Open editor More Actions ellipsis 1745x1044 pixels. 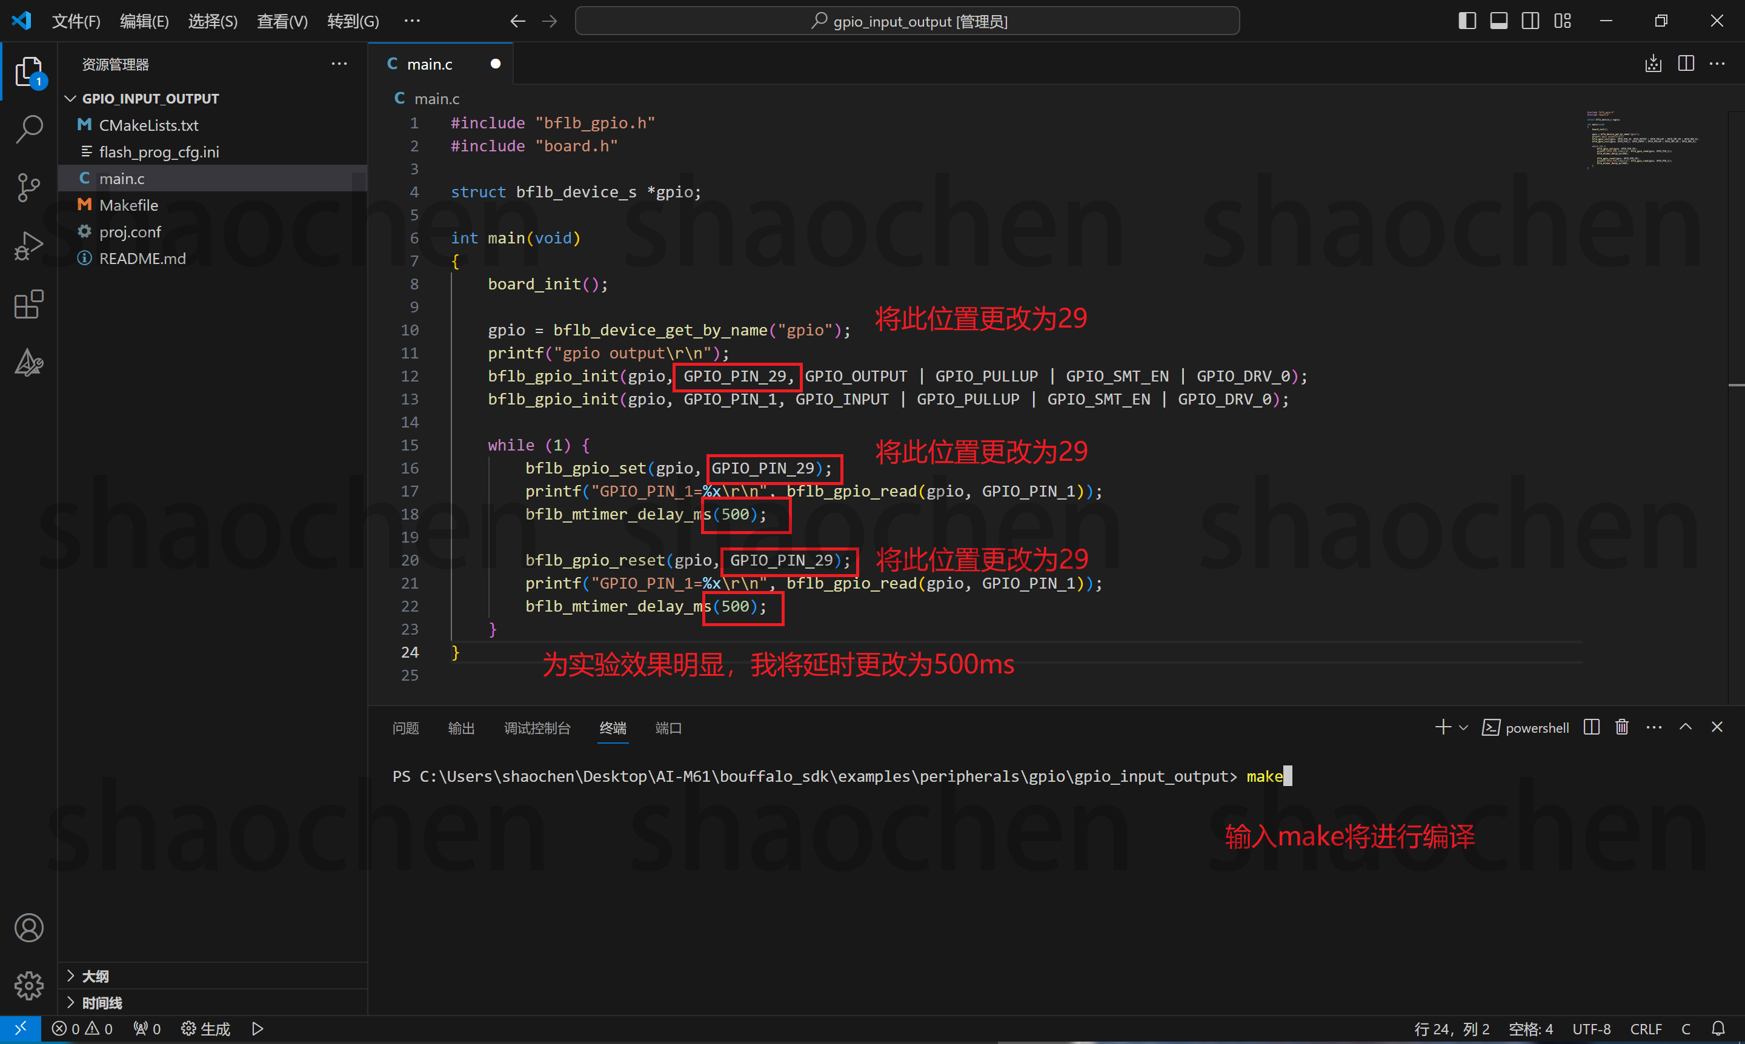(1718, 64)
